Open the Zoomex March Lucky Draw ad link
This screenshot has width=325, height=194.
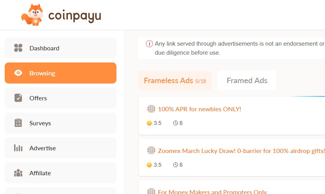pos(241,151)
